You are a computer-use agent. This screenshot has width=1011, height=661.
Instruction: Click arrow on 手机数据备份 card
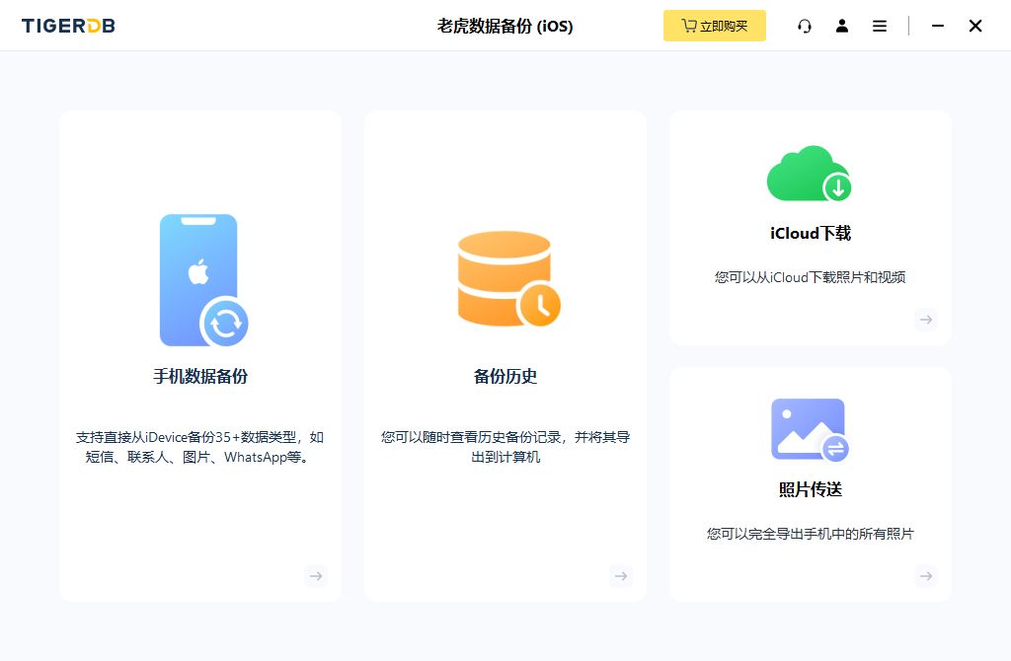[x=315, y=575]
